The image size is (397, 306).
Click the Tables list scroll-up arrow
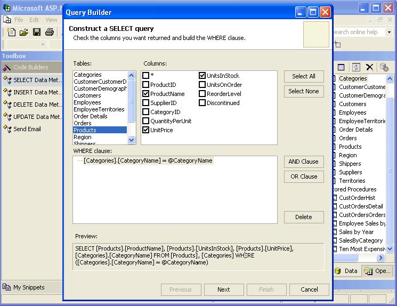tap(132, 75)
